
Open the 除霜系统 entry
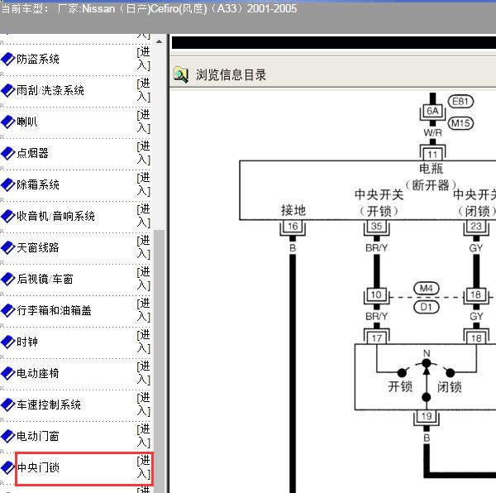[x=38, y=184]
